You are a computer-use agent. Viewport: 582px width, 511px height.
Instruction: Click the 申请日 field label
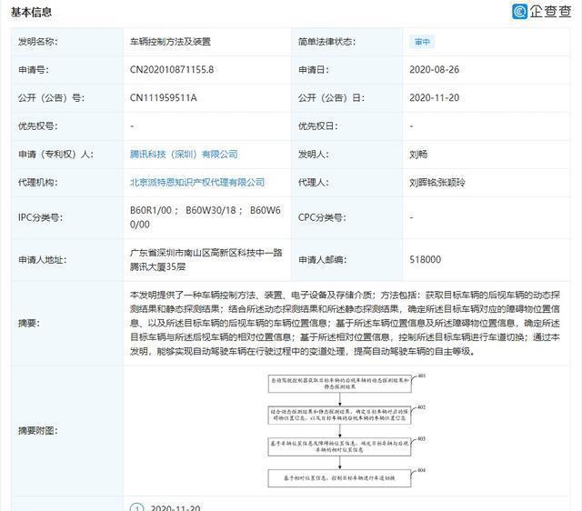coord(313,70)
